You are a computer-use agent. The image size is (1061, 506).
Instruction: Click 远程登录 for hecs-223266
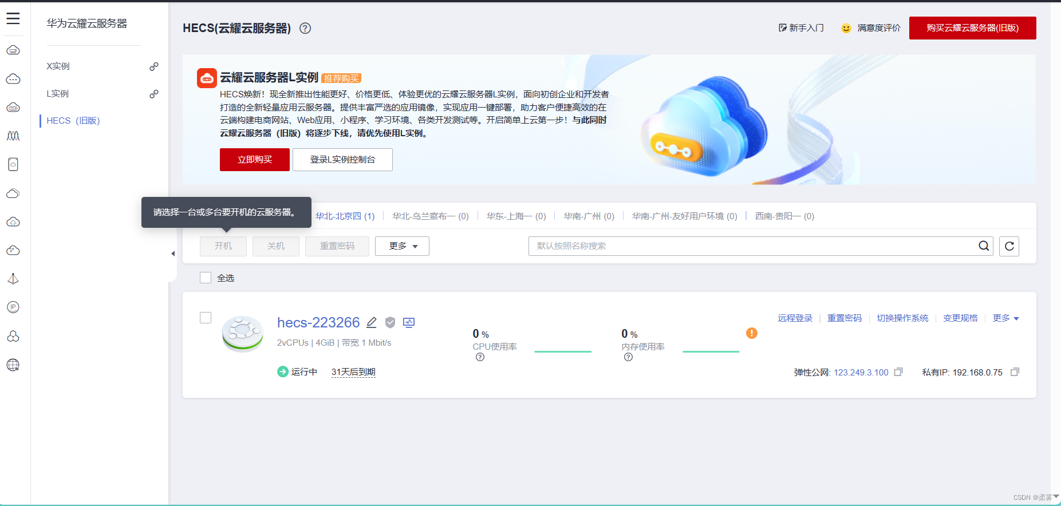point(795,318)
